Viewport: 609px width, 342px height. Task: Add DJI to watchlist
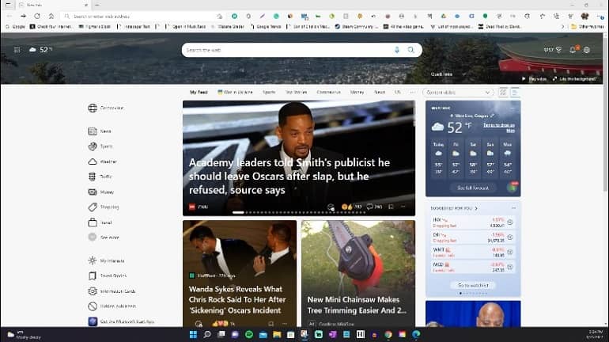[x=510, y=237]
